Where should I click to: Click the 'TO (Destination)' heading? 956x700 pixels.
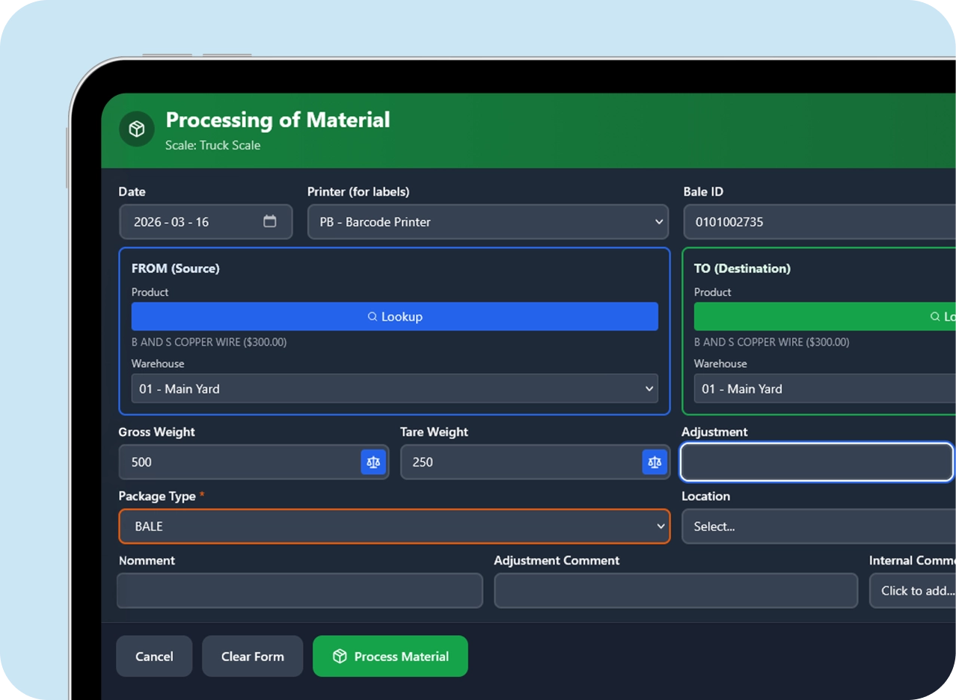(x=742, y=268)
